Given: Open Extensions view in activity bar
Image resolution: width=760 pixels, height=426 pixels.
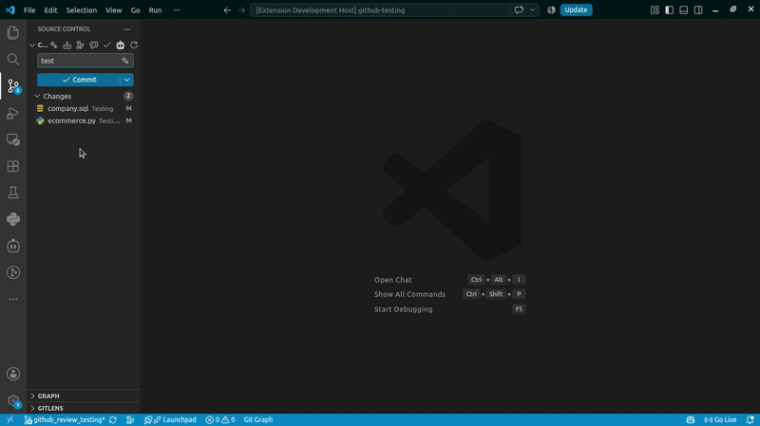Looking at the screenshot, I should (x=13, y=166).
